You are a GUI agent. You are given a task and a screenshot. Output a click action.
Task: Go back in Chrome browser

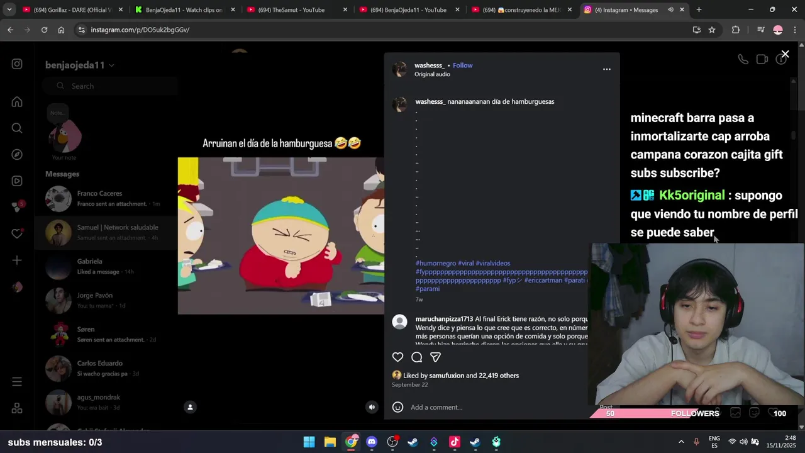(10, 30)
